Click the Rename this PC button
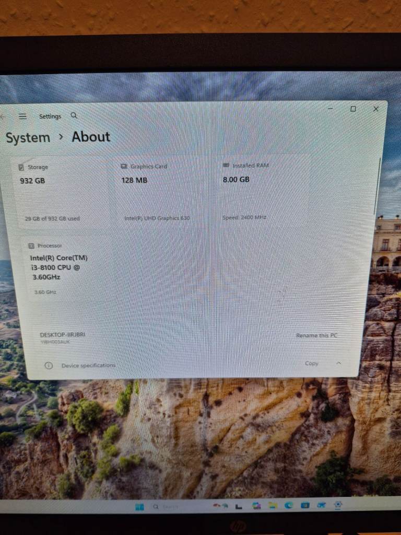The width and height of the screenshot is (401, 535). point(316,335)
